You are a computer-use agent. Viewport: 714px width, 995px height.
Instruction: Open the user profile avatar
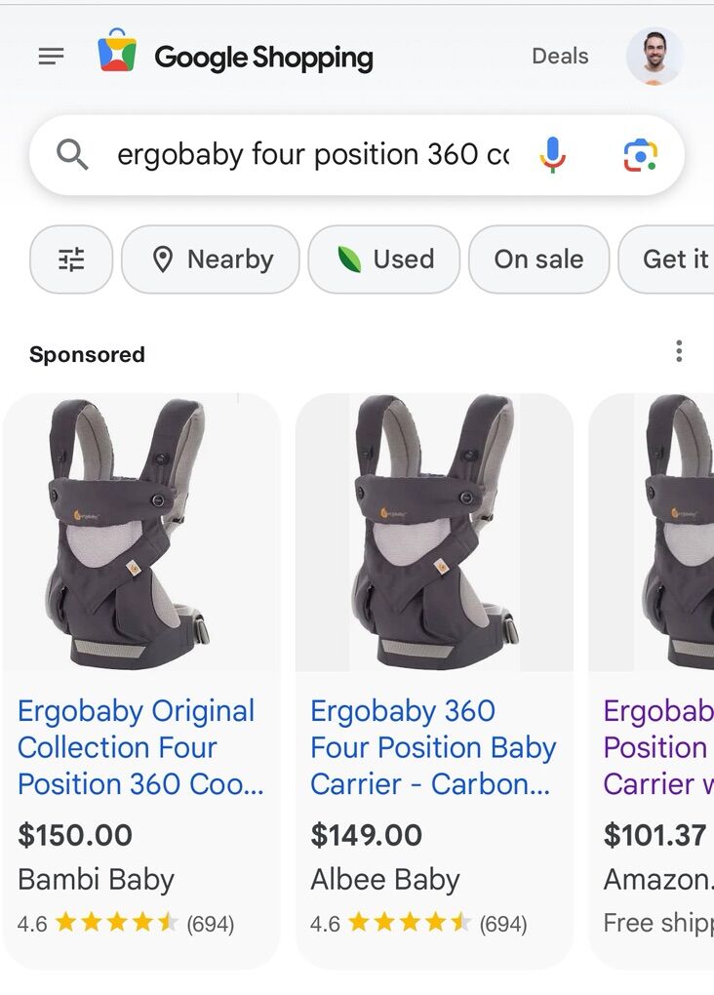654,57
